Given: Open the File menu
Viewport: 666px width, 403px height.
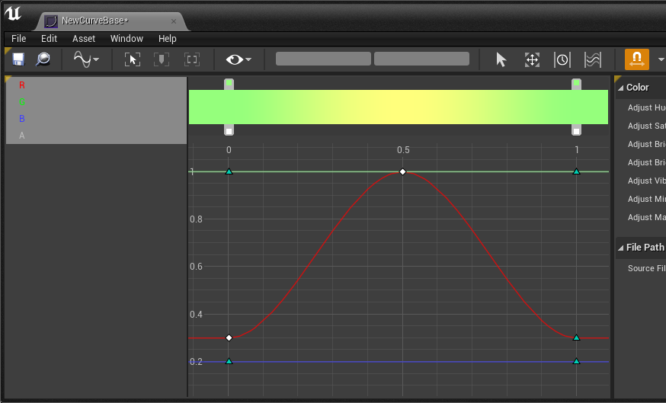Looking at the screenshot, I should click(19, 39).
